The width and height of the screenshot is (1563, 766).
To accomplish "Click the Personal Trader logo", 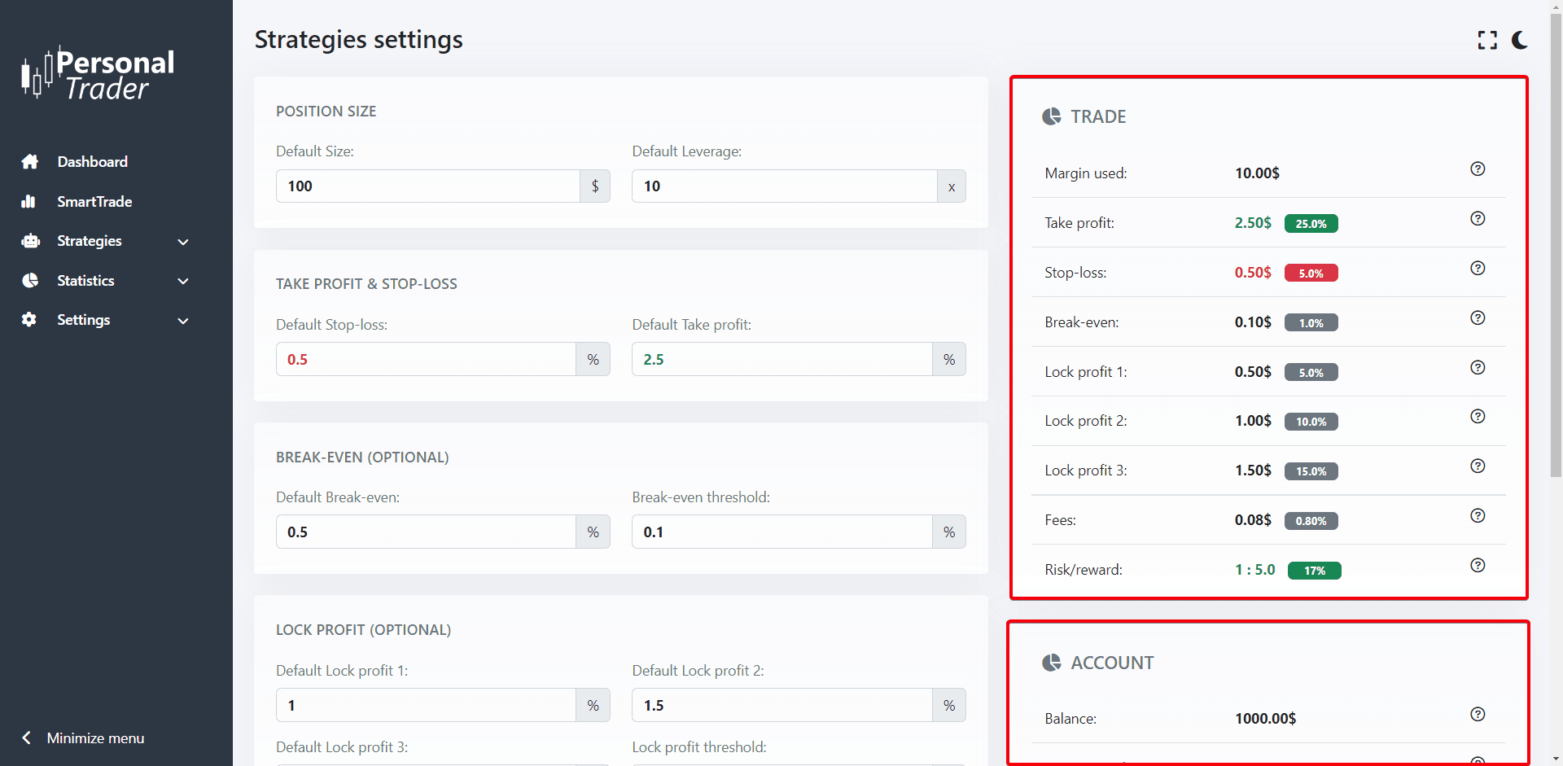I will (99, 74).
